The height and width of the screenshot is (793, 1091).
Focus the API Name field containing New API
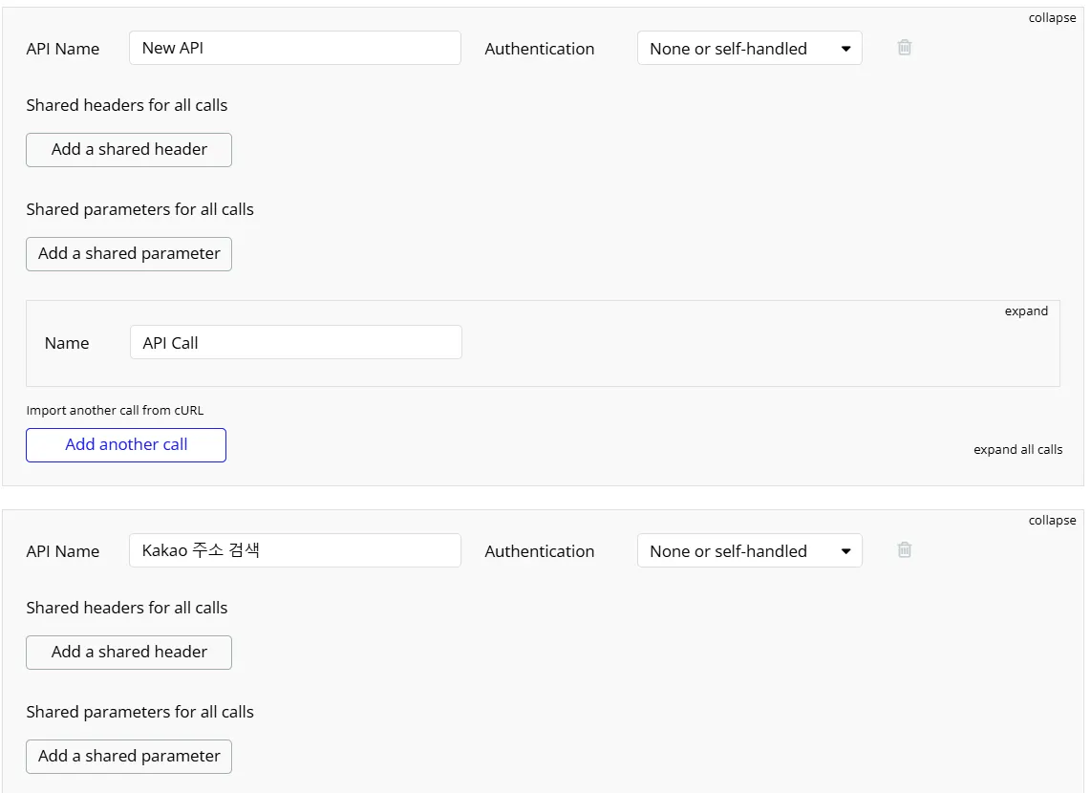pyautogui.click(x=294, y=49)
